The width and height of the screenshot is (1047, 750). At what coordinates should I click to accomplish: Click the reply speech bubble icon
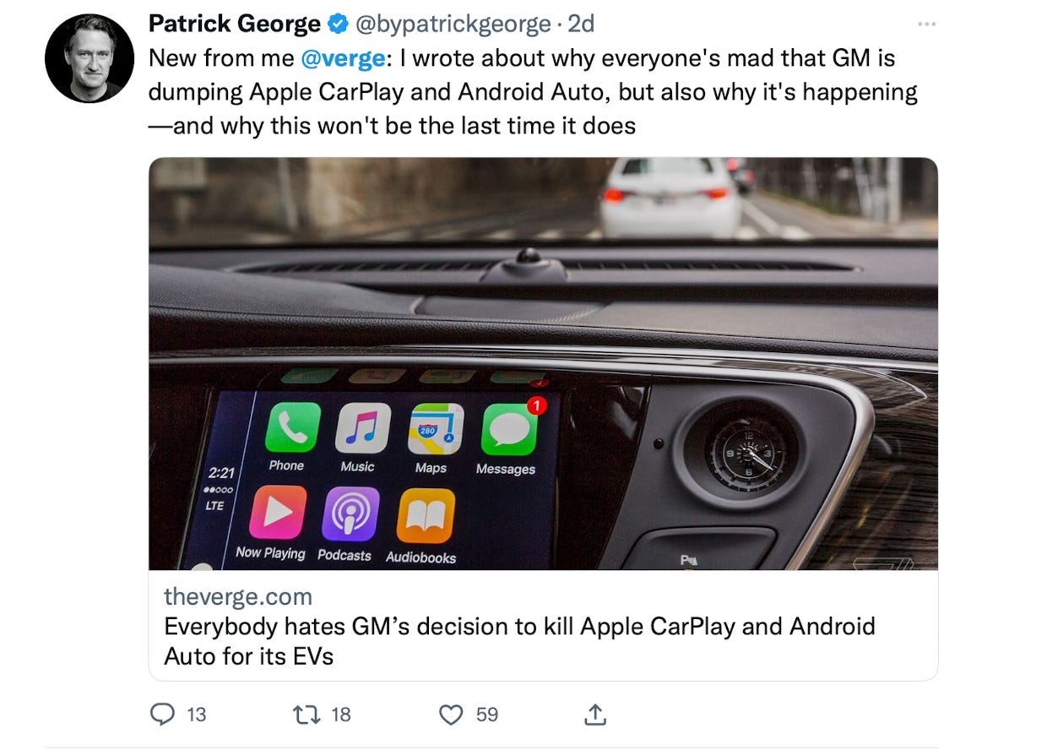pyautogui.click(x=161, y=715)
